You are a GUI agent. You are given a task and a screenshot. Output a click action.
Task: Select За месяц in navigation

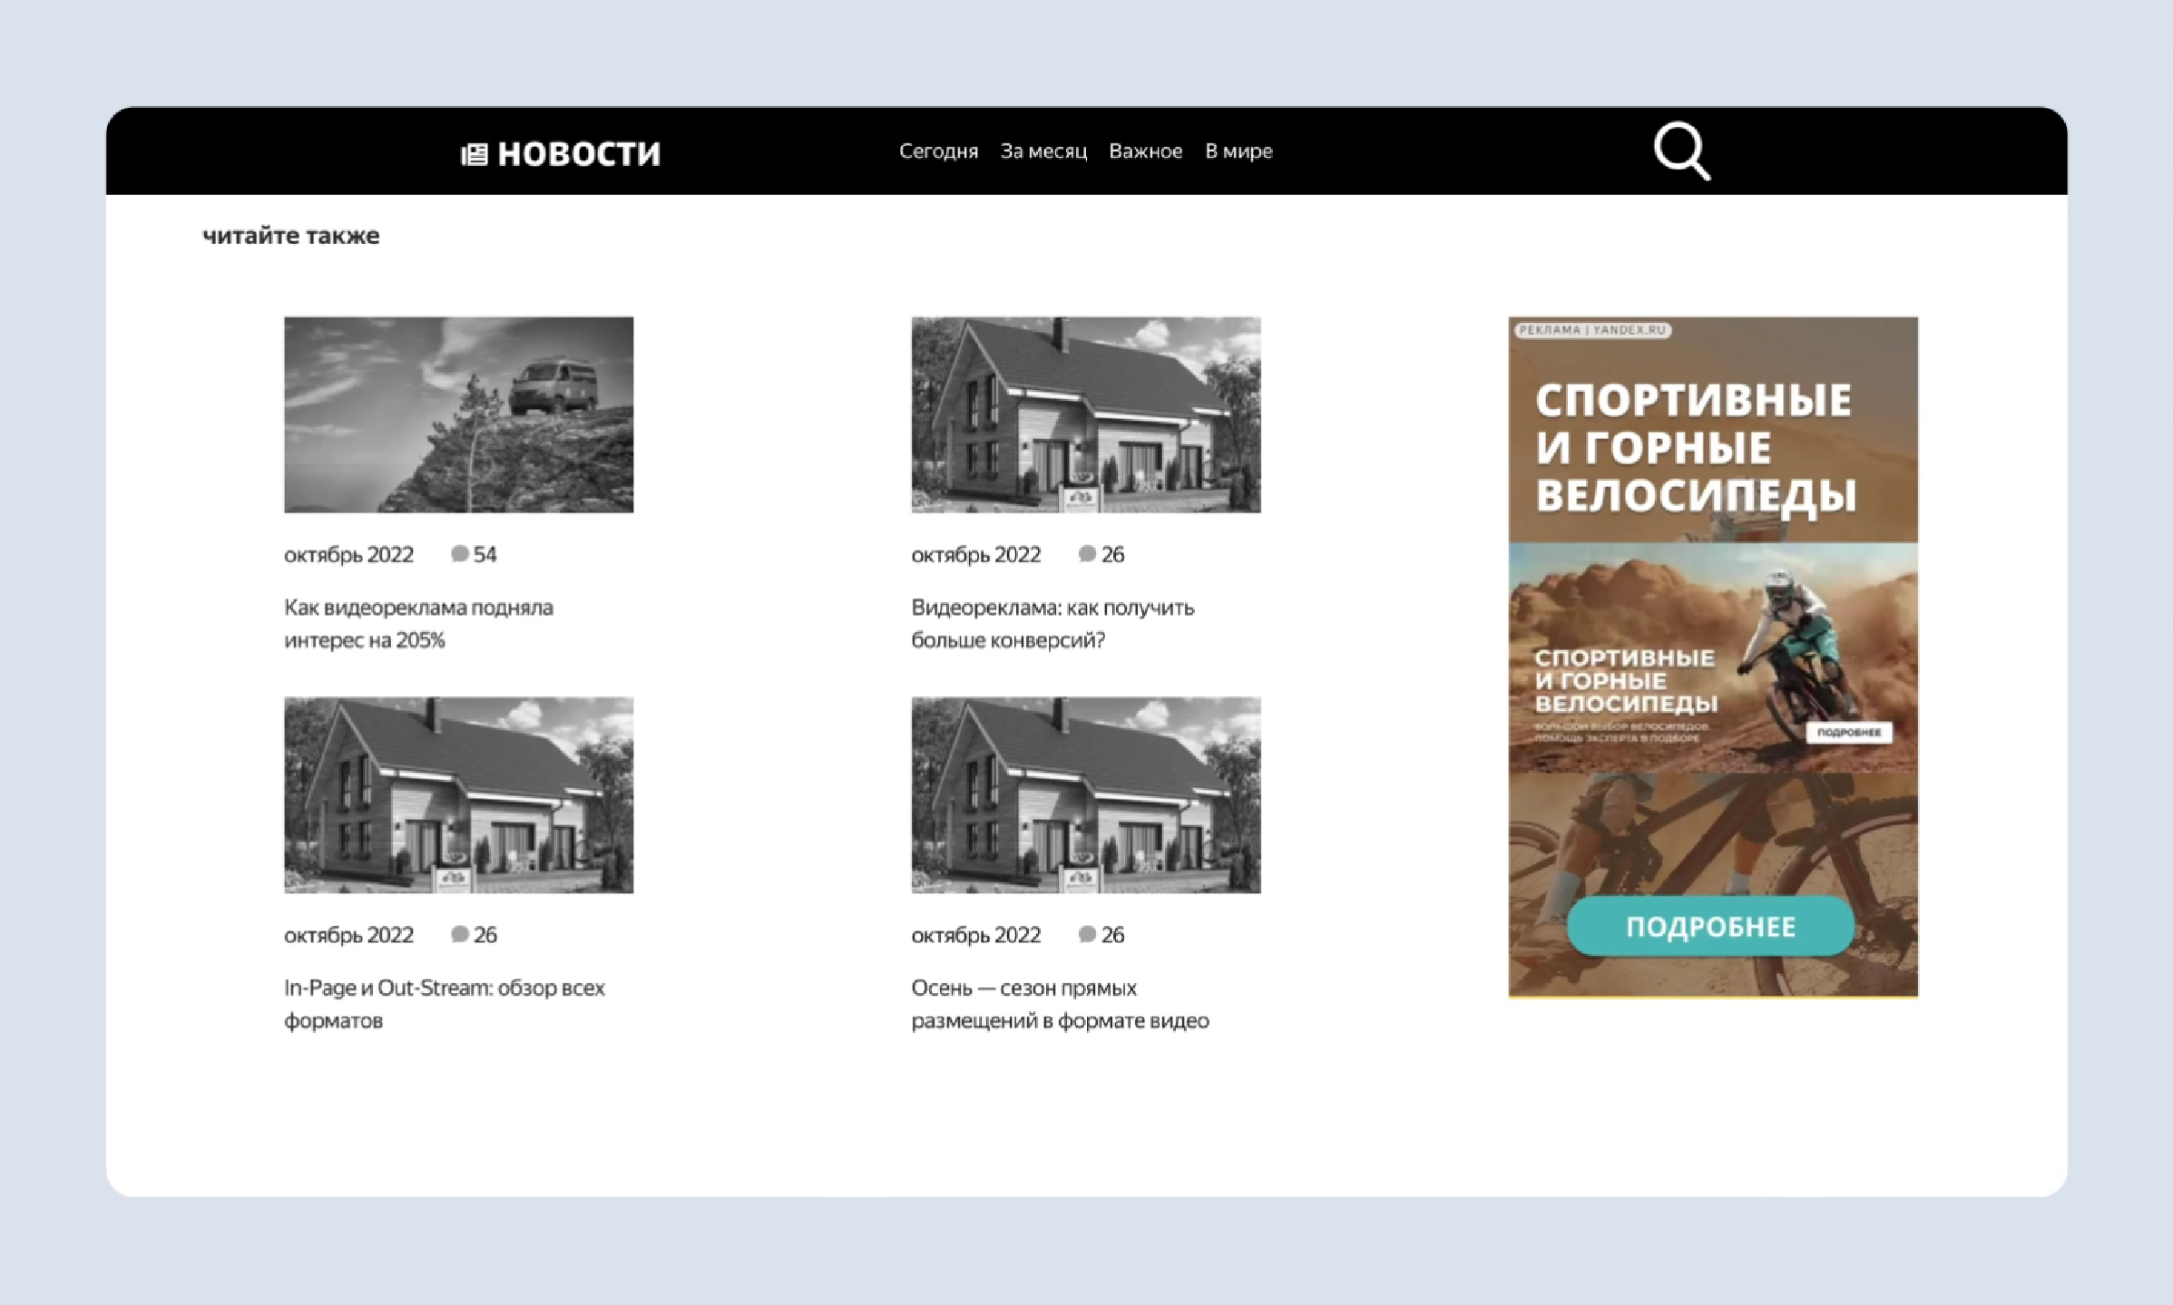point(1043,151)
